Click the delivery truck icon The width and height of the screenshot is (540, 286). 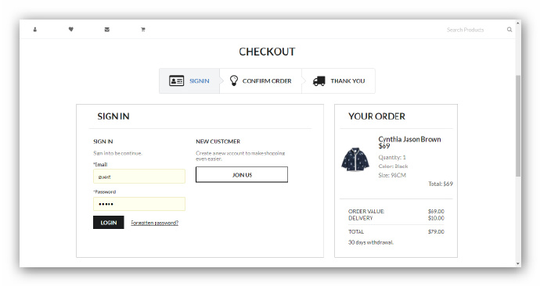pos(319,81)
